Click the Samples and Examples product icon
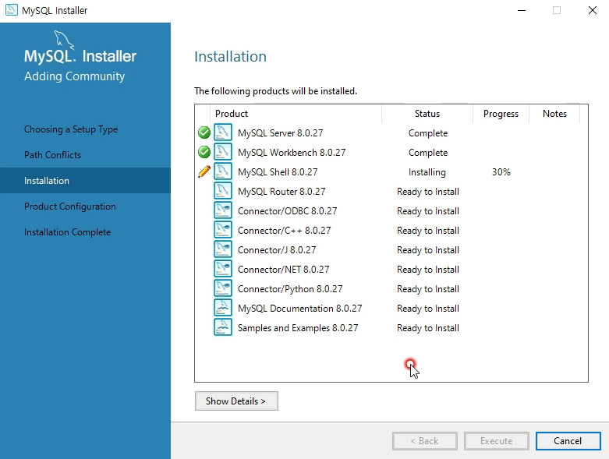This screenshot has height=459, width=609. 223,327
